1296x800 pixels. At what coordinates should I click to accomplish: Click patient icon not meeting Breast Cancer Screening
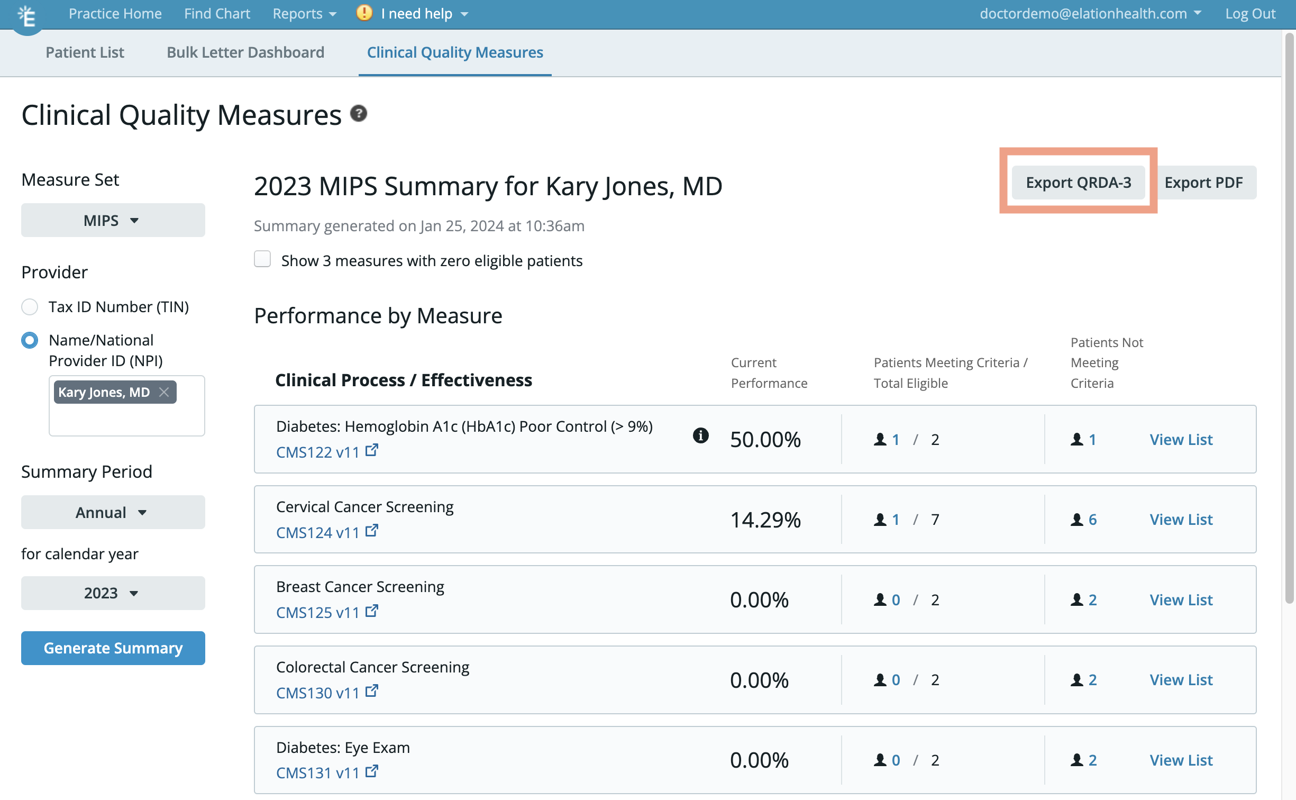(1076, 599)
